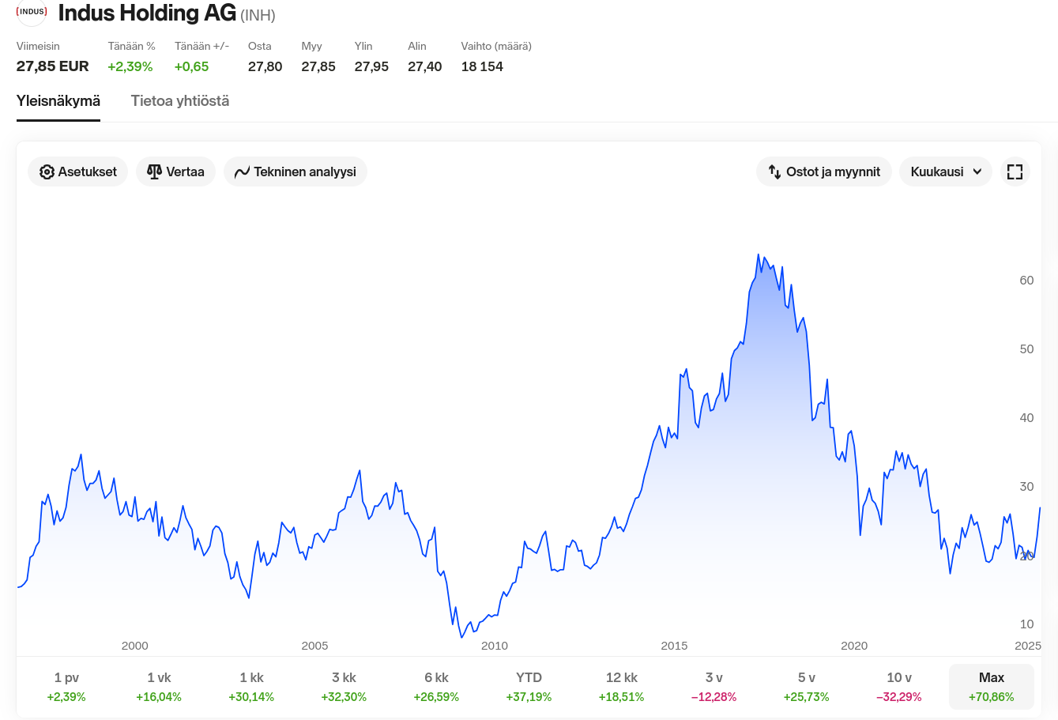This screenshot has width=1058, height=720.
Task: Show the 1 kk period
Action: (x=251, y=686)
